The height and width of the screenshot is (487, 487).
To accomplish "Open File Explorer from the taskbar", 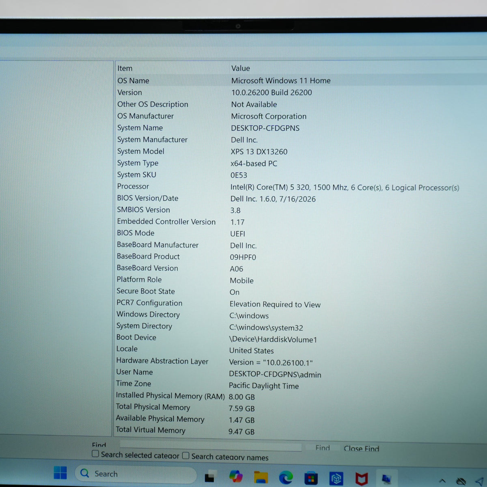I will pyautogui.click(x=261, y=477).
